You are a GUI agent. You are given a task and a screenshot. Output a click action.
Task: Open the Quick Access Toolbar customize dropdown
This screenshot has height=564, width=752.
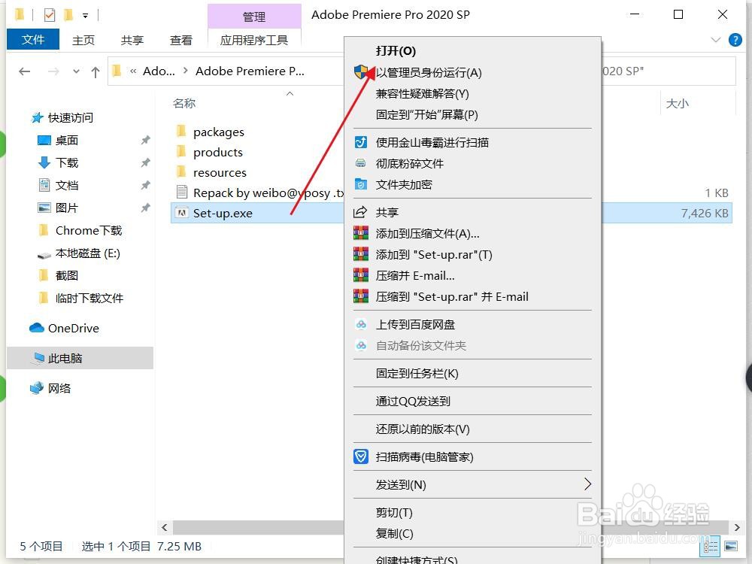pos(85,14)
